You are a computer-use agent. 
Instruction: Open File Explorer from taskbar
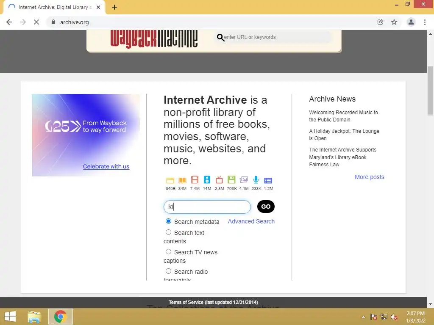click(34, 317)
